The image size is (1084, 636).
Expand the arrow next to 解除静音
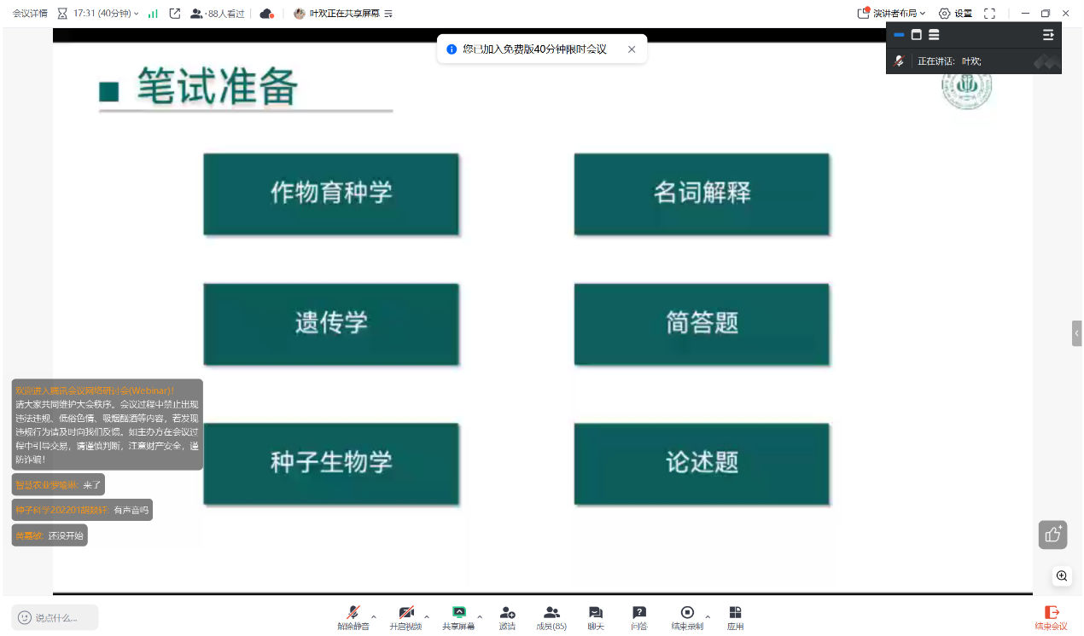pyautogui.click(x=373, y=616)
